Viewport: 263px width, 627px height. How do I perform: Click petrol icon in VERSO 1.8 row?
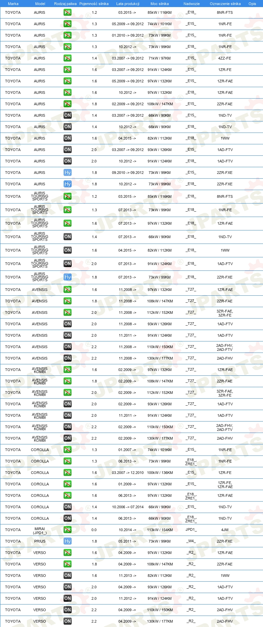pos(67,564)
